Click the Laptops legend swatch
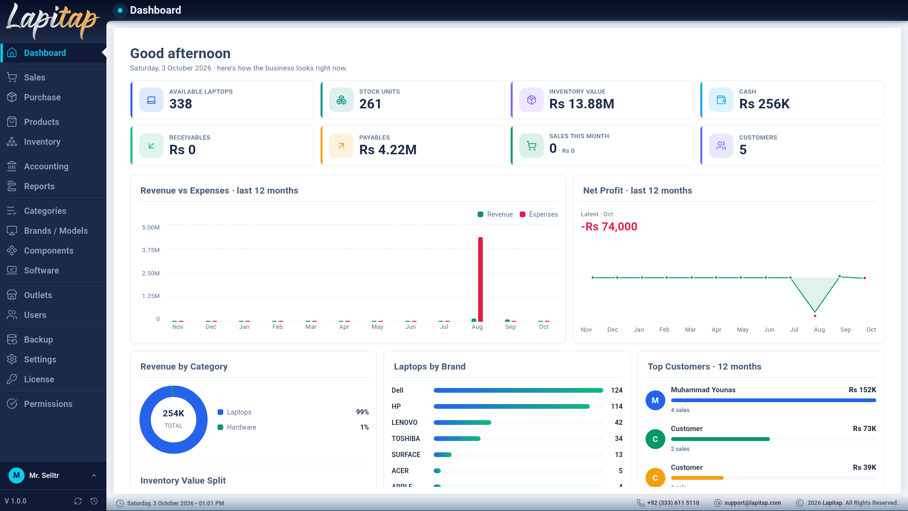 click(220, 412)
